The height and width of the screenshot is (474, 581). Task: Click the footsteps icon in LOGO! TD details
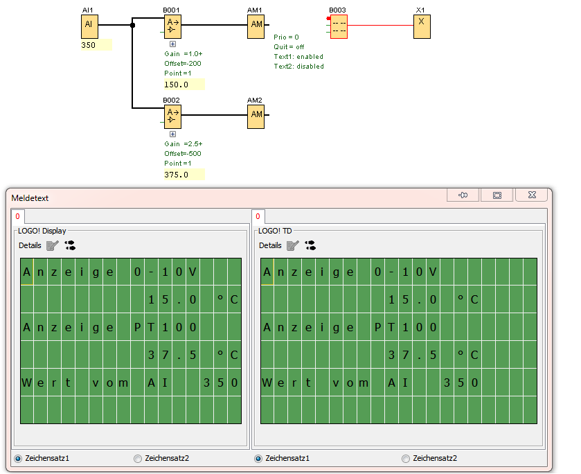310,245
